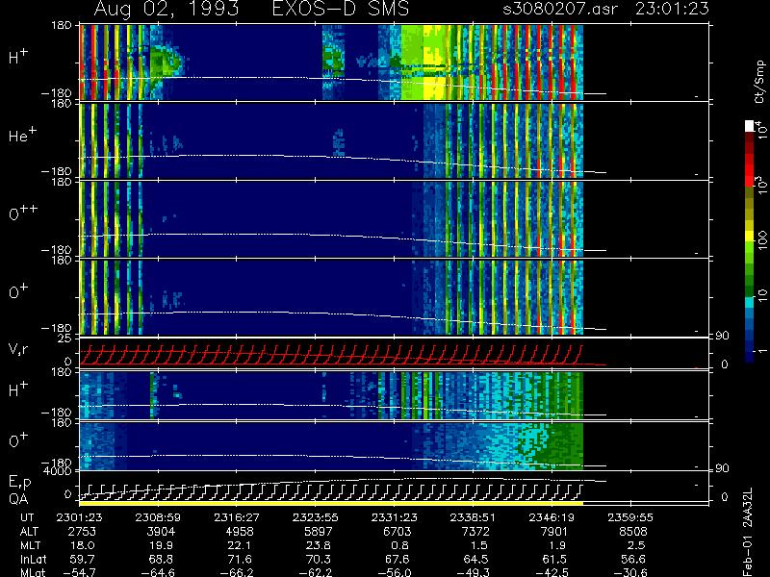This screenshot has height=577, width=770.
Task: Click the UT value "2338:51"
Action: coord(473,517)
